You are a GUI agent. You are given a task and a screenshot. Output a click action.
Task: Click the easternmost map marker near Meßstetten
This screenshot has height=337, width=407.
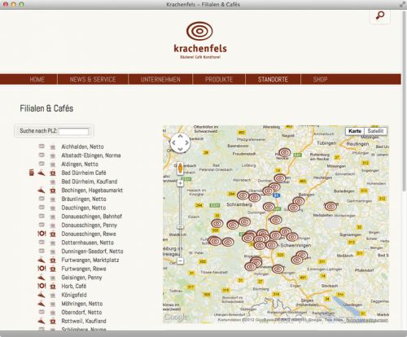coord(331,206)
